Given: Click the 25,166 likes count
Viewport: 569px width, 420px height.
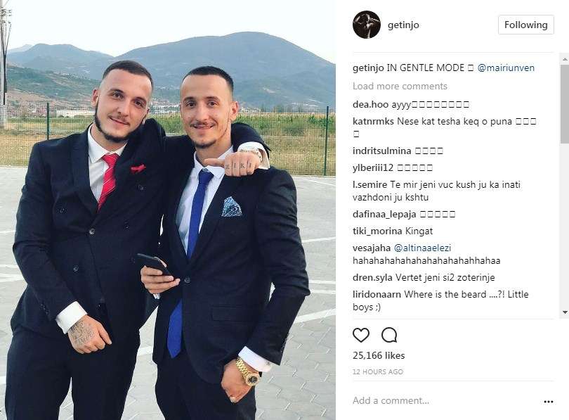Looking at the screenshot, I should [x=379, y=355].
